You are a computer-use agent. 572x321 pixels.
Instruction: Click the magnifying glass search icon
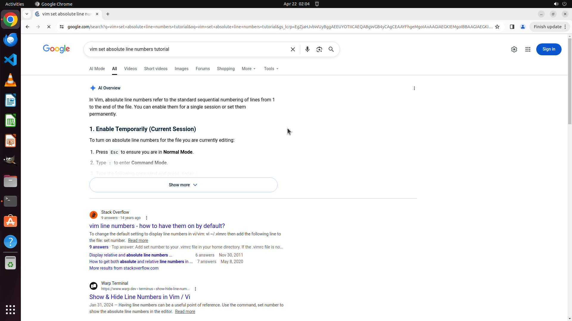331,49
